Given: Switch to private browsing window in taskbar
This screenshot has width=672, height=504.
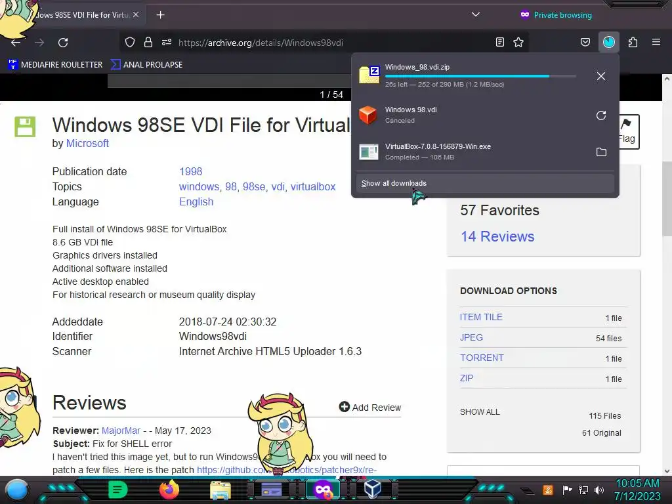Looking at the screenshot, I should (323, 490).
